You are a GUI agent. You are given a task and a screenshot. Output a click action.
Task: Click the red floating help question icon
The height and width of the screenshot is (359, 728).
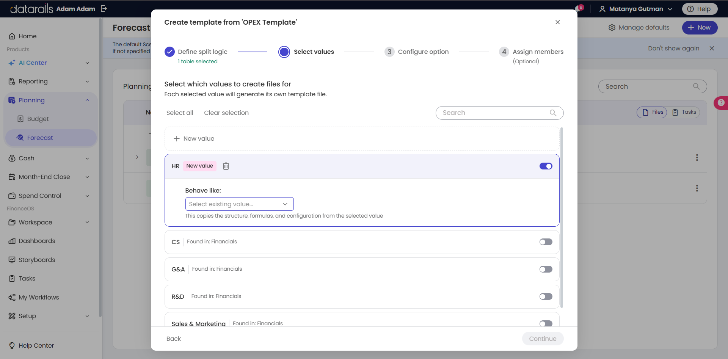tap(721, 103)
